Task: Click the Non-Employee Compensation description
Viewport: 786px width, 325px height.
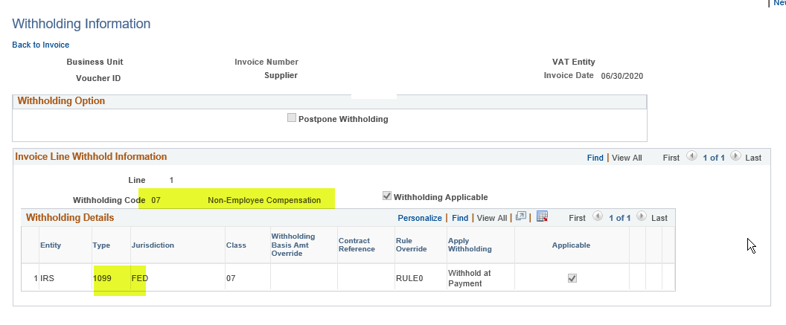Action: click(x=264, y=200)
